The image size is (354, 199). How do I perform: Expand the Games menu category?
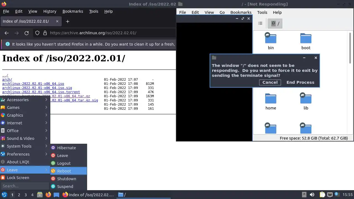pyautogui.click(x=25, y=108)
